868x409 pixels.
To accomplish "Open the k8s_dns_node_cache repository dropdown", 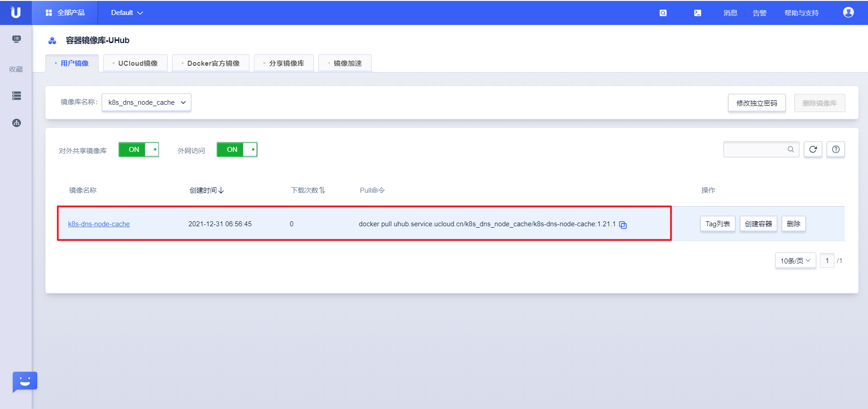I will (146, 102).
